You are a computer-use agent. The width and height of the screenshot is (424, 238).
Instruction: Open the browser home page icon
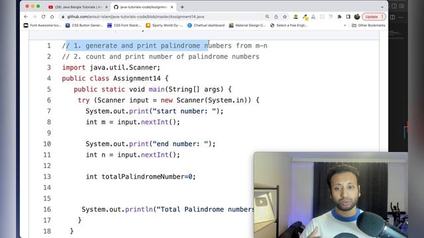click(x=52, y=17)
